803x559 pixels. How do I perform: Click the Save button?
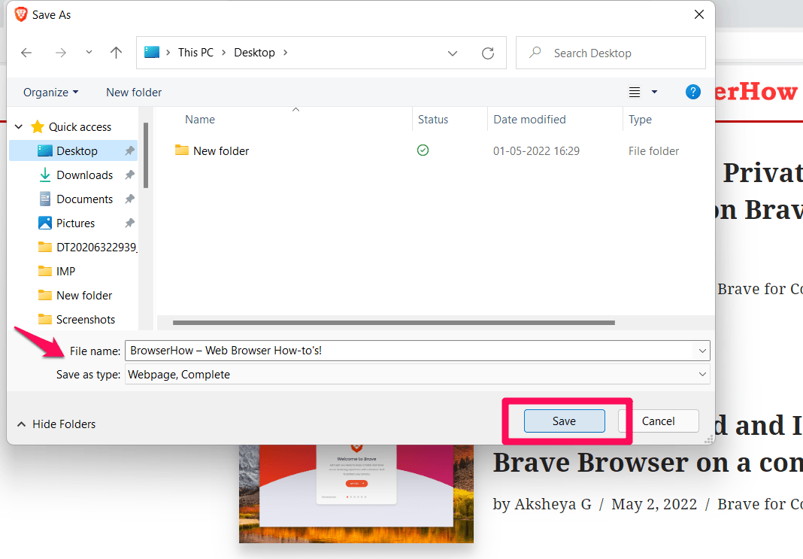(x=565, y=421)
